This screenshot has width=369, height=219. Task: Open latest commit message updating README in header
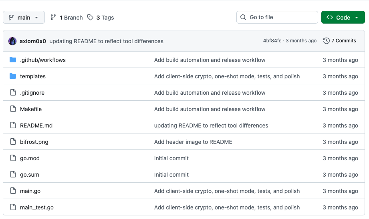pyautogui.click(x=106, y=41)
